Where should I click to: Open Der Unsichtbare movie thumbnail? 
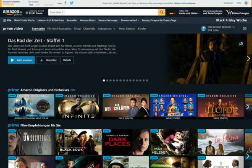31,142
